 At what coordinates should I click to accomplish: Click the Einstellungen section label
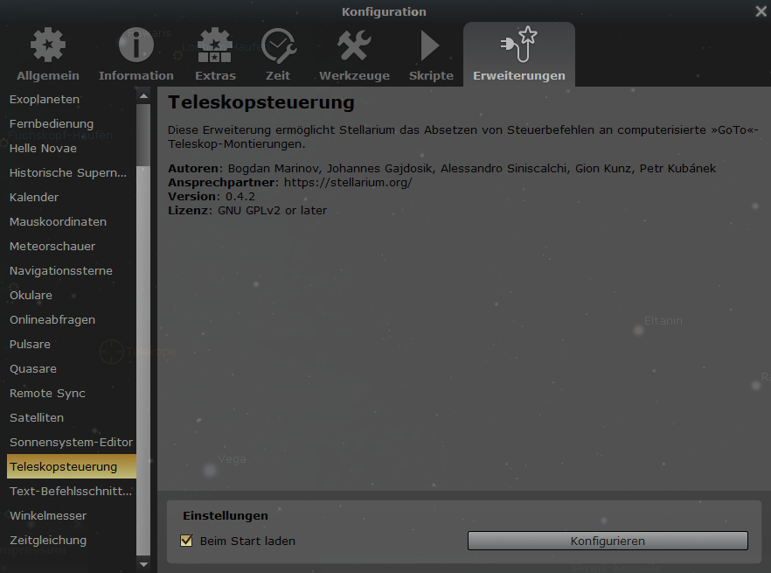click(226, 516)
